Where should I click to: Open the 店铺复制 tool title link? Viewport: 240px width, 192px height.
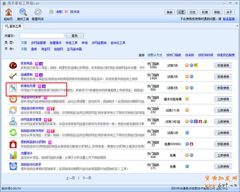tap(27, 75)
